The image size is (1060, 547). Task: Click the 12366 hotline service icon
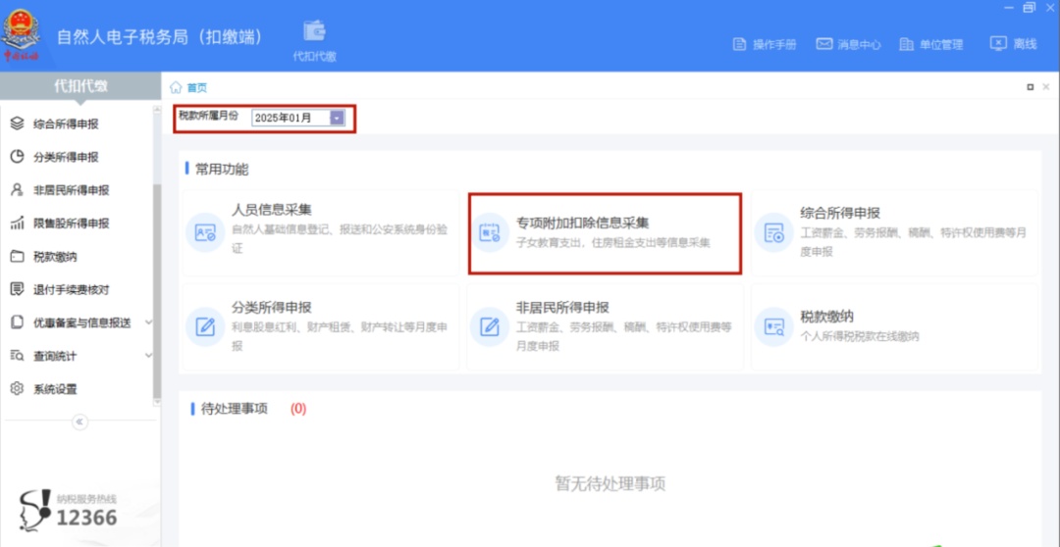[34, 511]
